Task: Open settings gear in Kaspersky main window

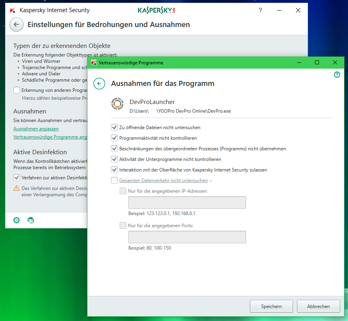Action: tap(16, 220)
